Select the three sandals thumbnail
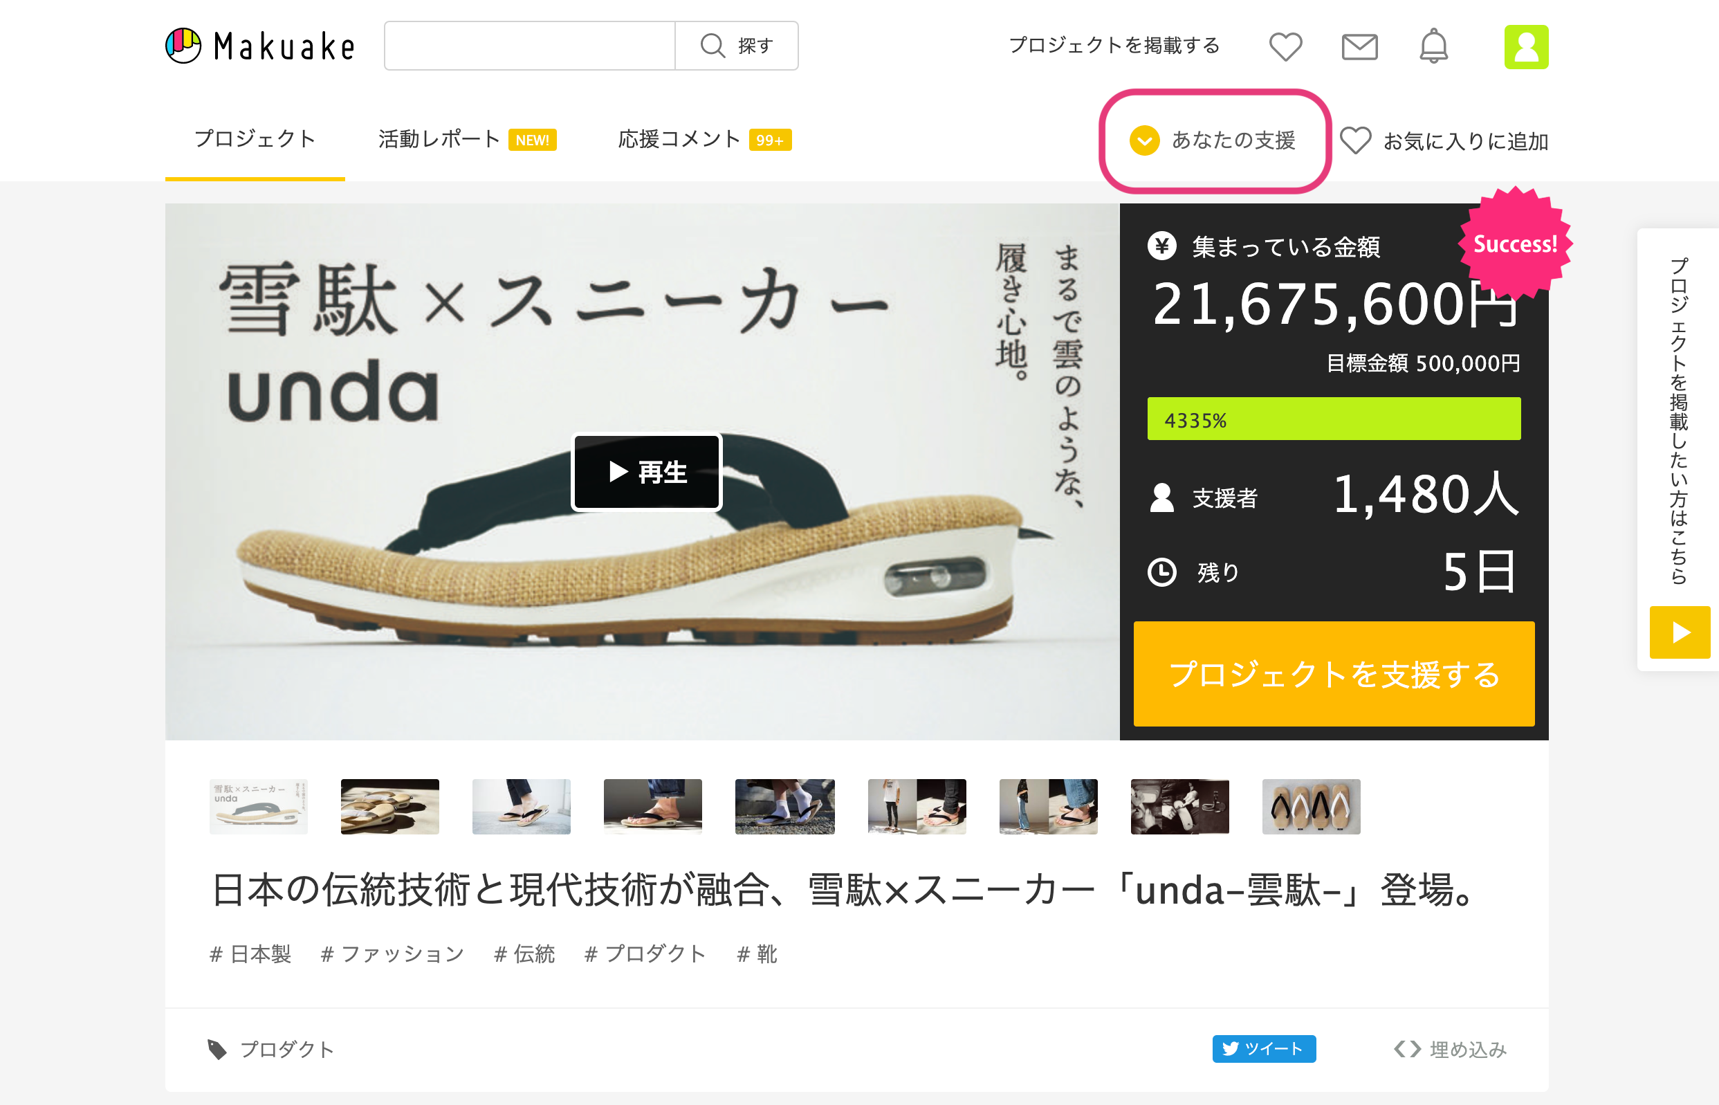The height and width of the screenshot is (1105, 1719). tap(1310, 807)
